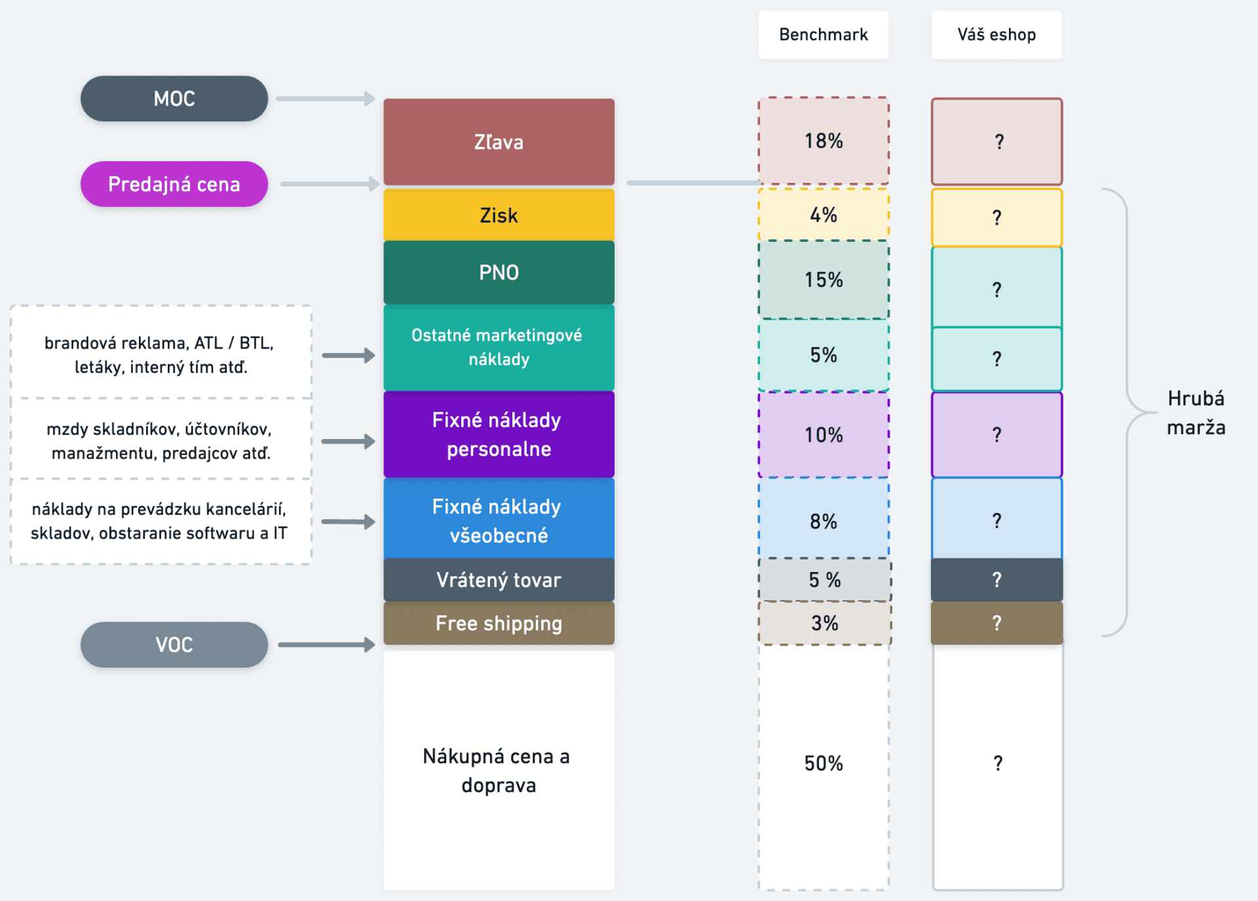Viewport: 1258px width, 901px height.
Task: Click the red Zľava block
Action: [499, 142]
